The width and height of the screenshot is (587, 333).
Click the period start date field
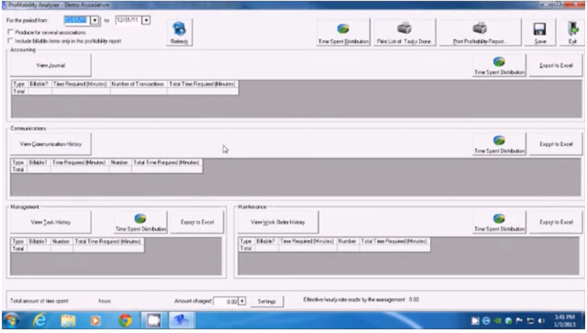pyautogui.click(x=78, y=20)
